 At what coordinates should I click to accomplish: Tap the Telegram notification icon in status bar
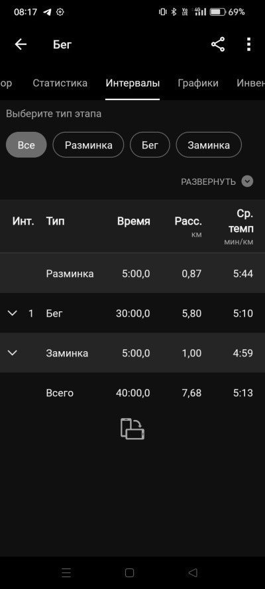(47, 12)
